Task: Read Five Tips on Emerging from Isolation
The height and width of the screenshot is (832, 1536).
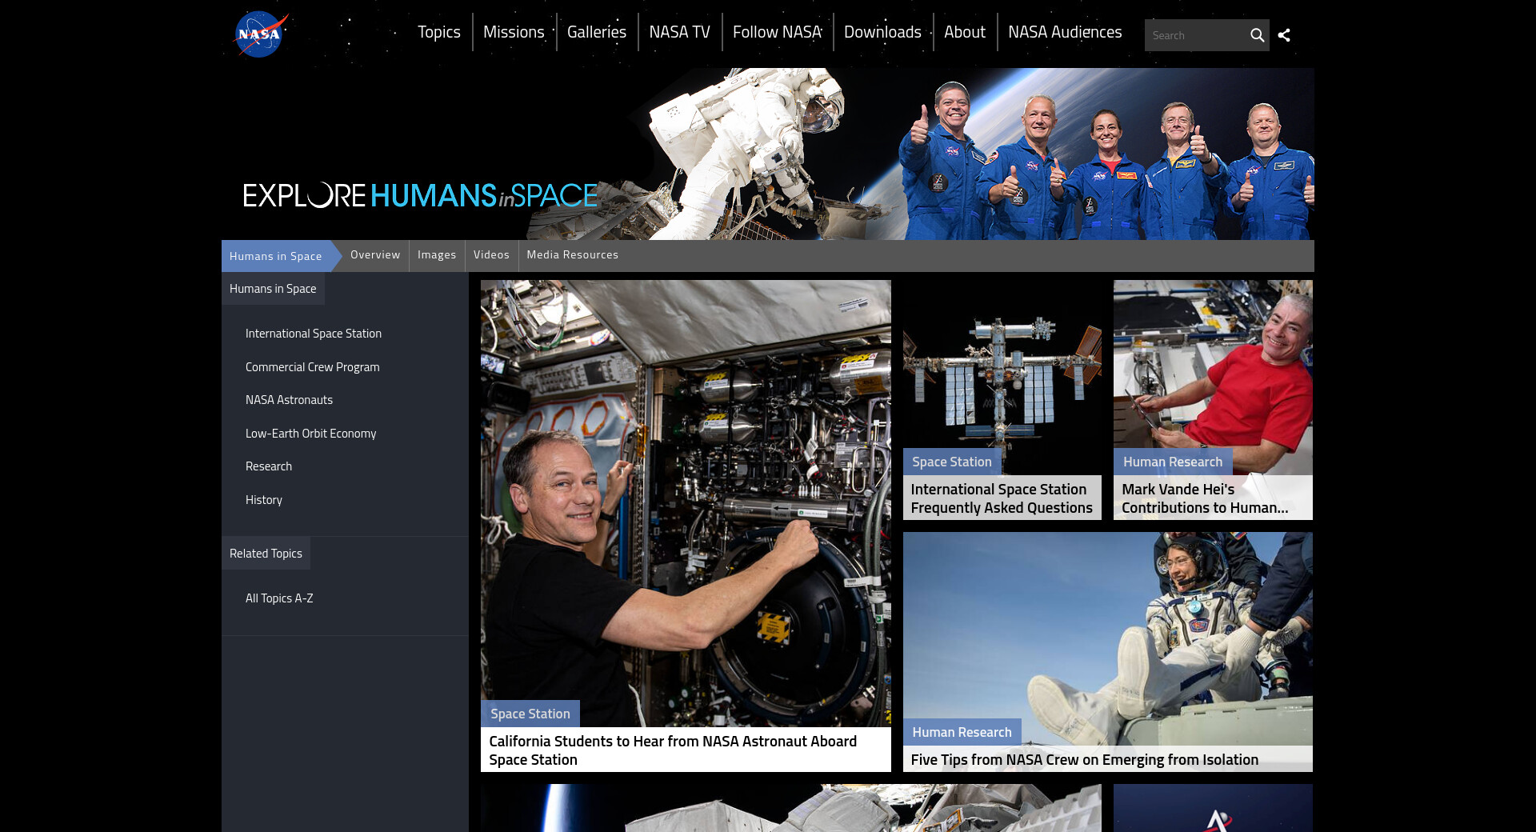Action: point(1085,760)
